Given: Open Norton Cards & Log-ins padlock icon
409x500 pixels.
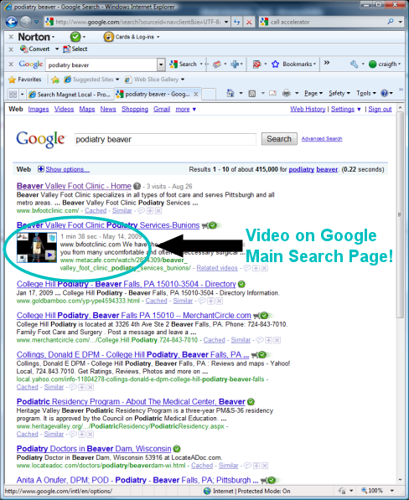Looking at the screenshot, I should [x=108, y=37].
